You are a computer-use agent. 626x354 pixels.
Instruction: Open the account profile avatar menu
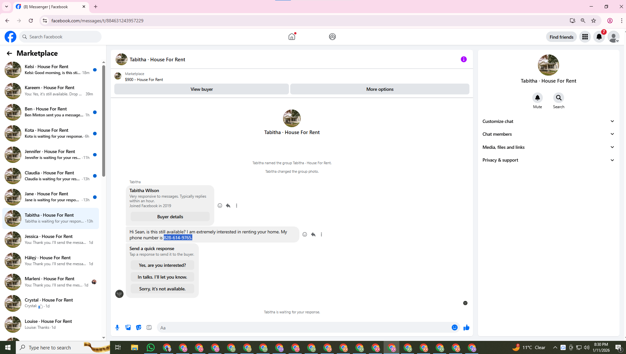[x=613, y=37]
